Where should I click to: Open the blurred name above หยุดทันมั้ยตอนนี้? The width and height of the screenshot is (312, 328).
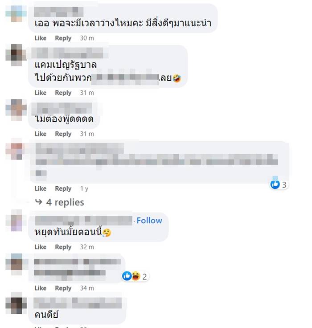84,221
